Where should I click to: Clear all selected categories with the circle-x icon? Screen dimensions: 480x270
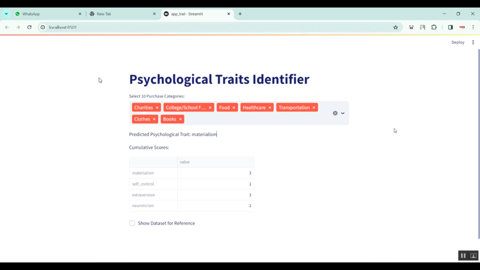(335, 113)
